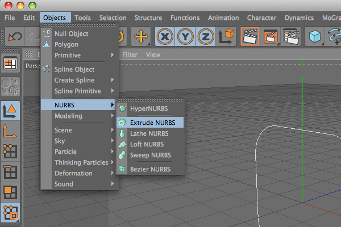Image resolution: width=341 pixels, height=227 pixels.
Task: Click the Lathe NURBS vase icon
Action: 122,133
